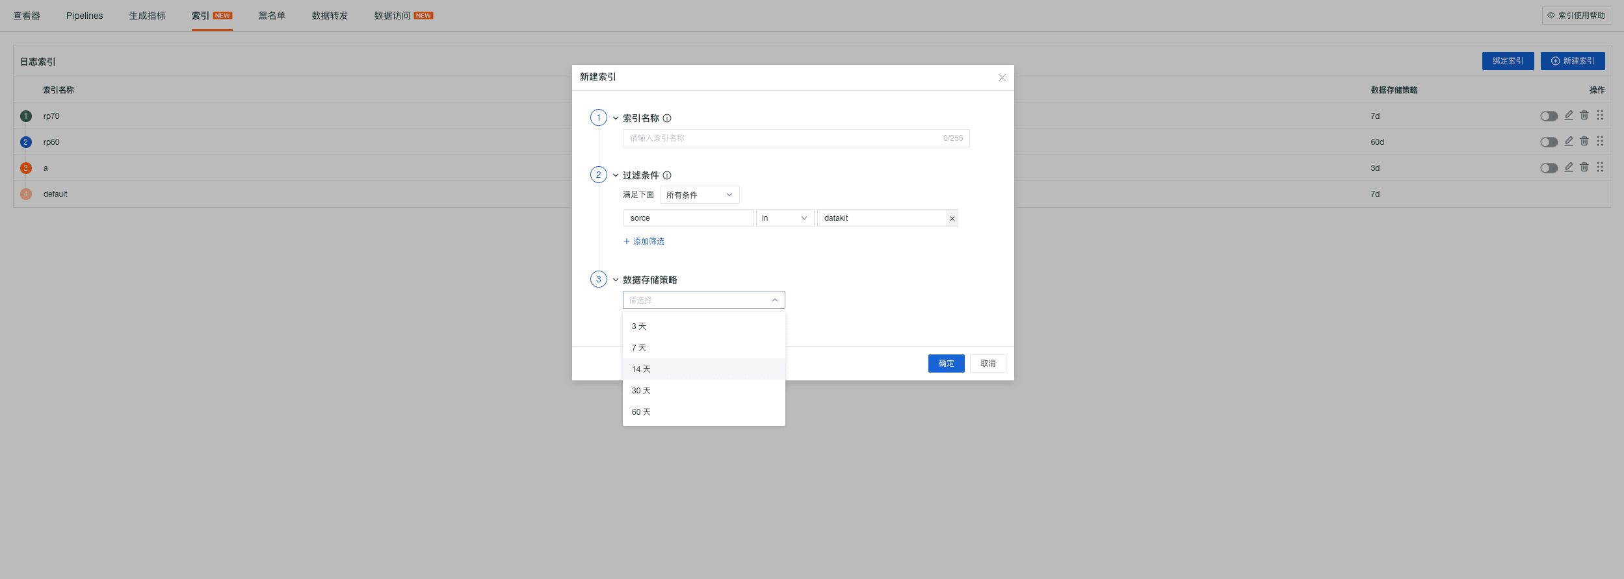Close the 新建索引 dialog
Screen dimensions: 1624x579
coord(1002,78)
